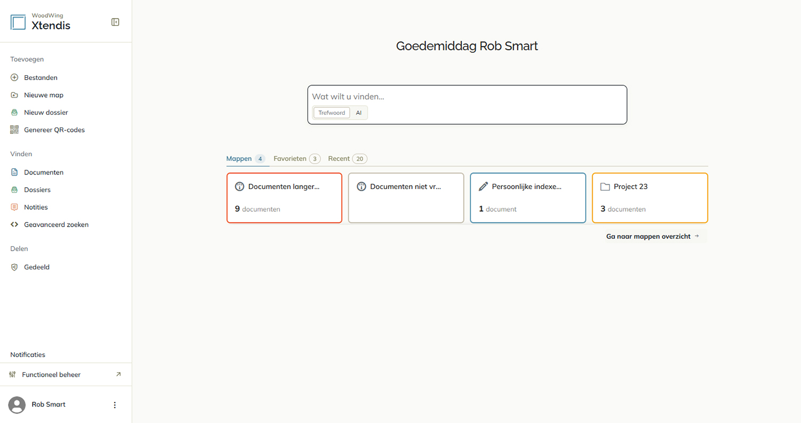Image resolution: width=801 pixels, height=423 pixels.
Task: Open the Favorieten tab
Action: 297,158
